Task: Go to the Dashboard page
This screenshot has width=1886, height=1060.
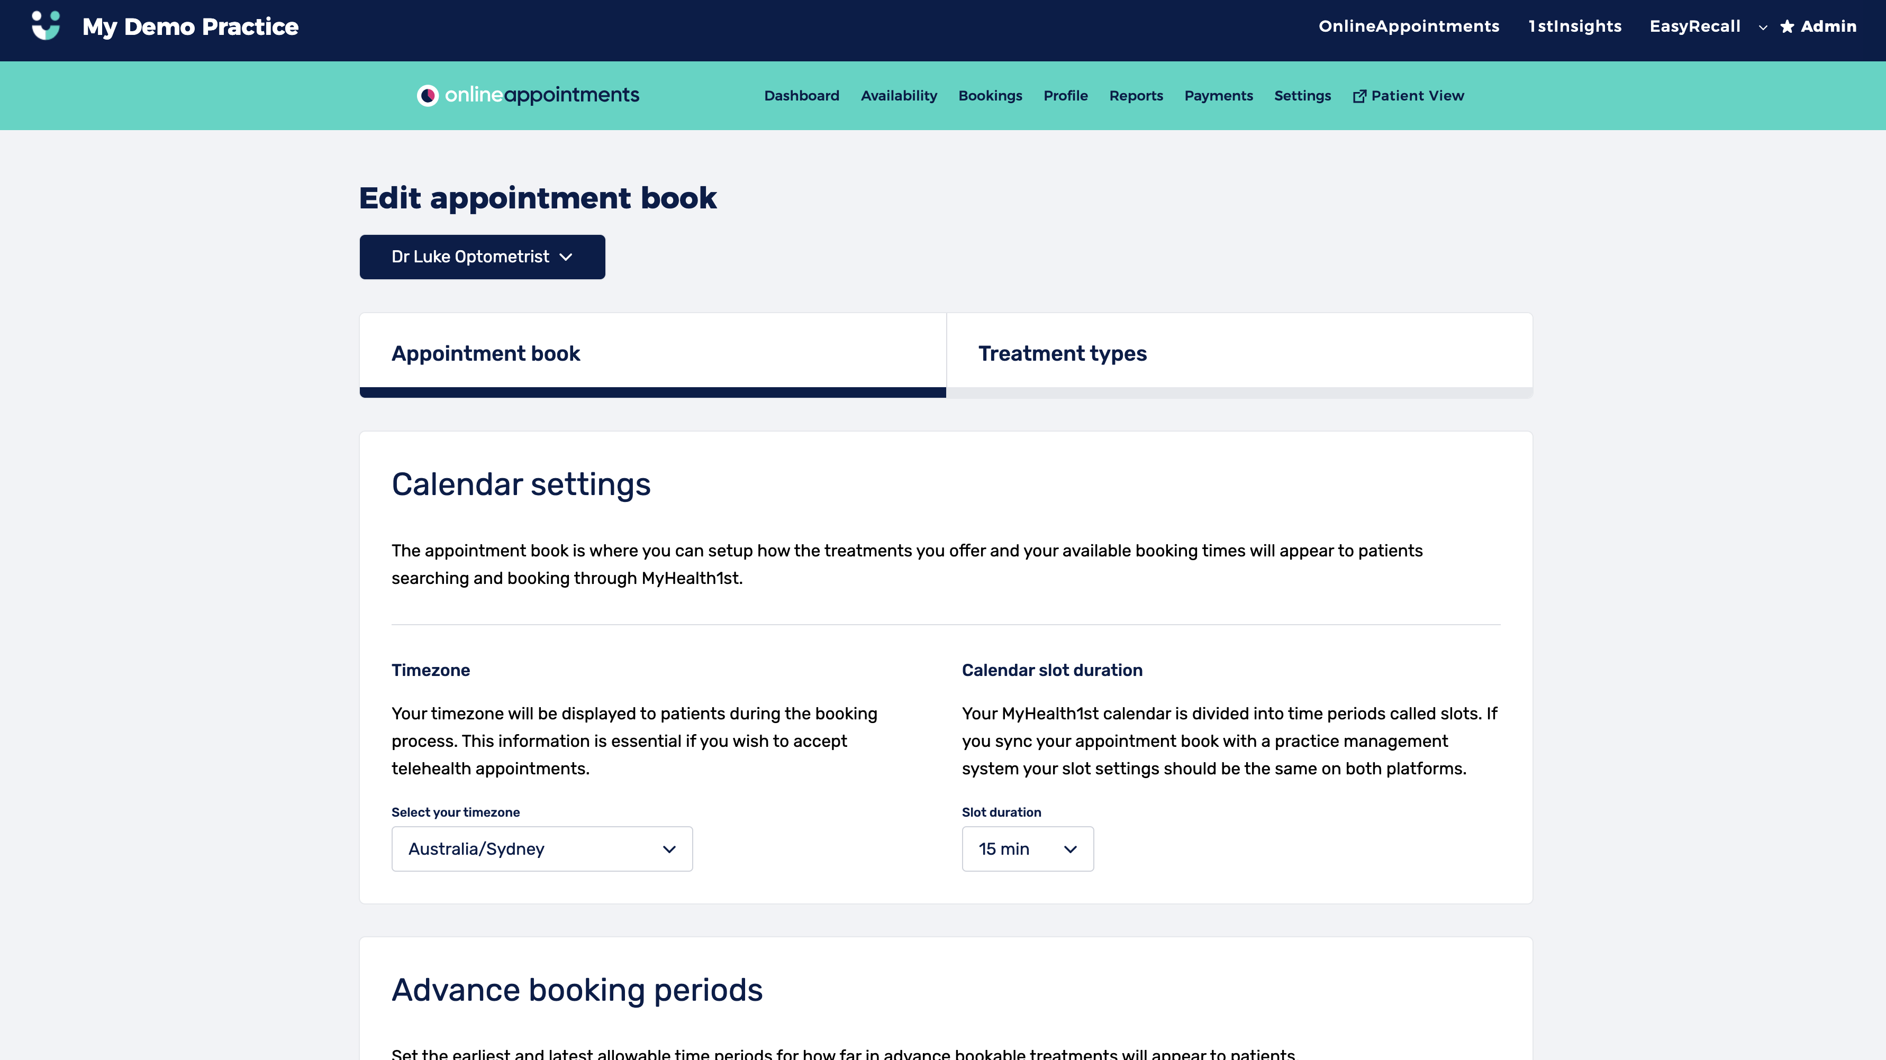Action: click(801, 96)
